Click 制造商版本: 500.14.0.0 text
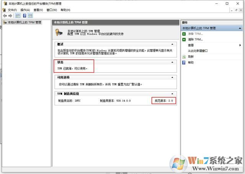The image size is (245, 174). [x=115, y=101]
